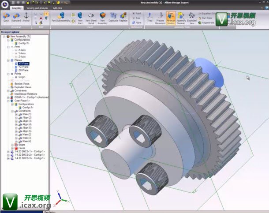
Task: Click the red X delete icon
Action: click(x=41, y=18)
